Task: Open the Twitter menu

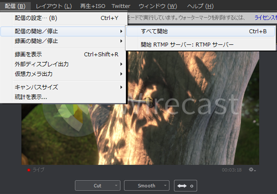Action: point(121,6)
